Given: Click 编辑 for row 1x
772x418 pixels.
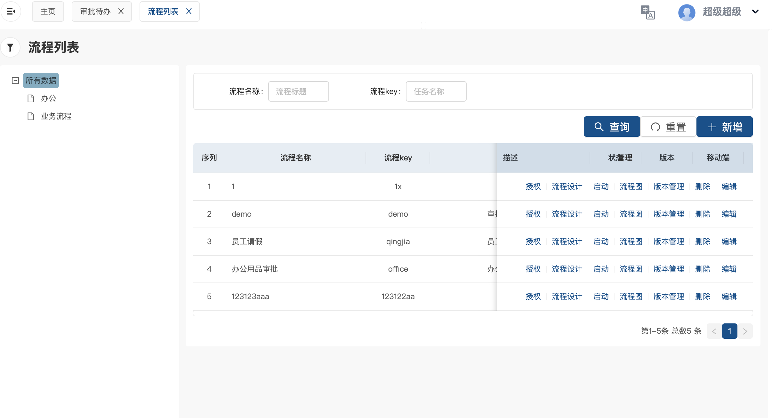Looking at the screenshot, I should pyautogui.click(x=729, y=187).
